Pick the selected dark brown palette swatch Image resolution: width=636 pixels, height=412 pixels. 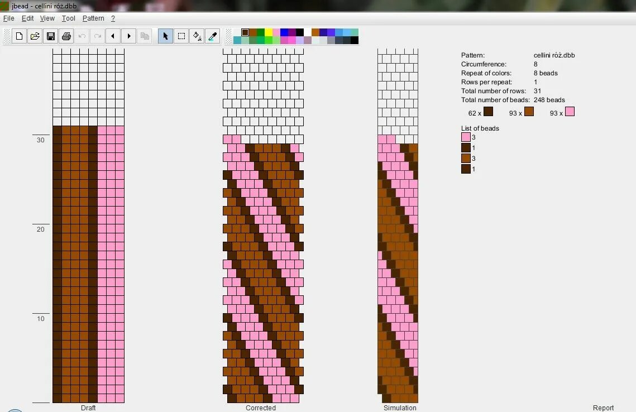point(245,32)
